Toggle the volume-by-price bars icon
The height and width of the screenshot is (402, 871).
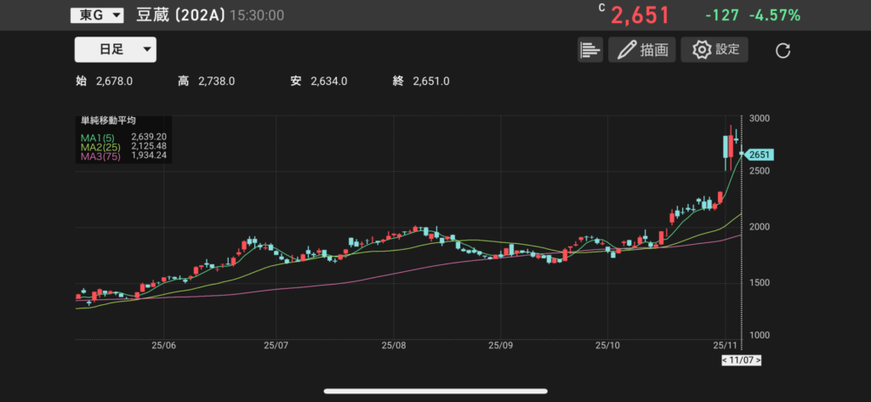click(590, 50)
